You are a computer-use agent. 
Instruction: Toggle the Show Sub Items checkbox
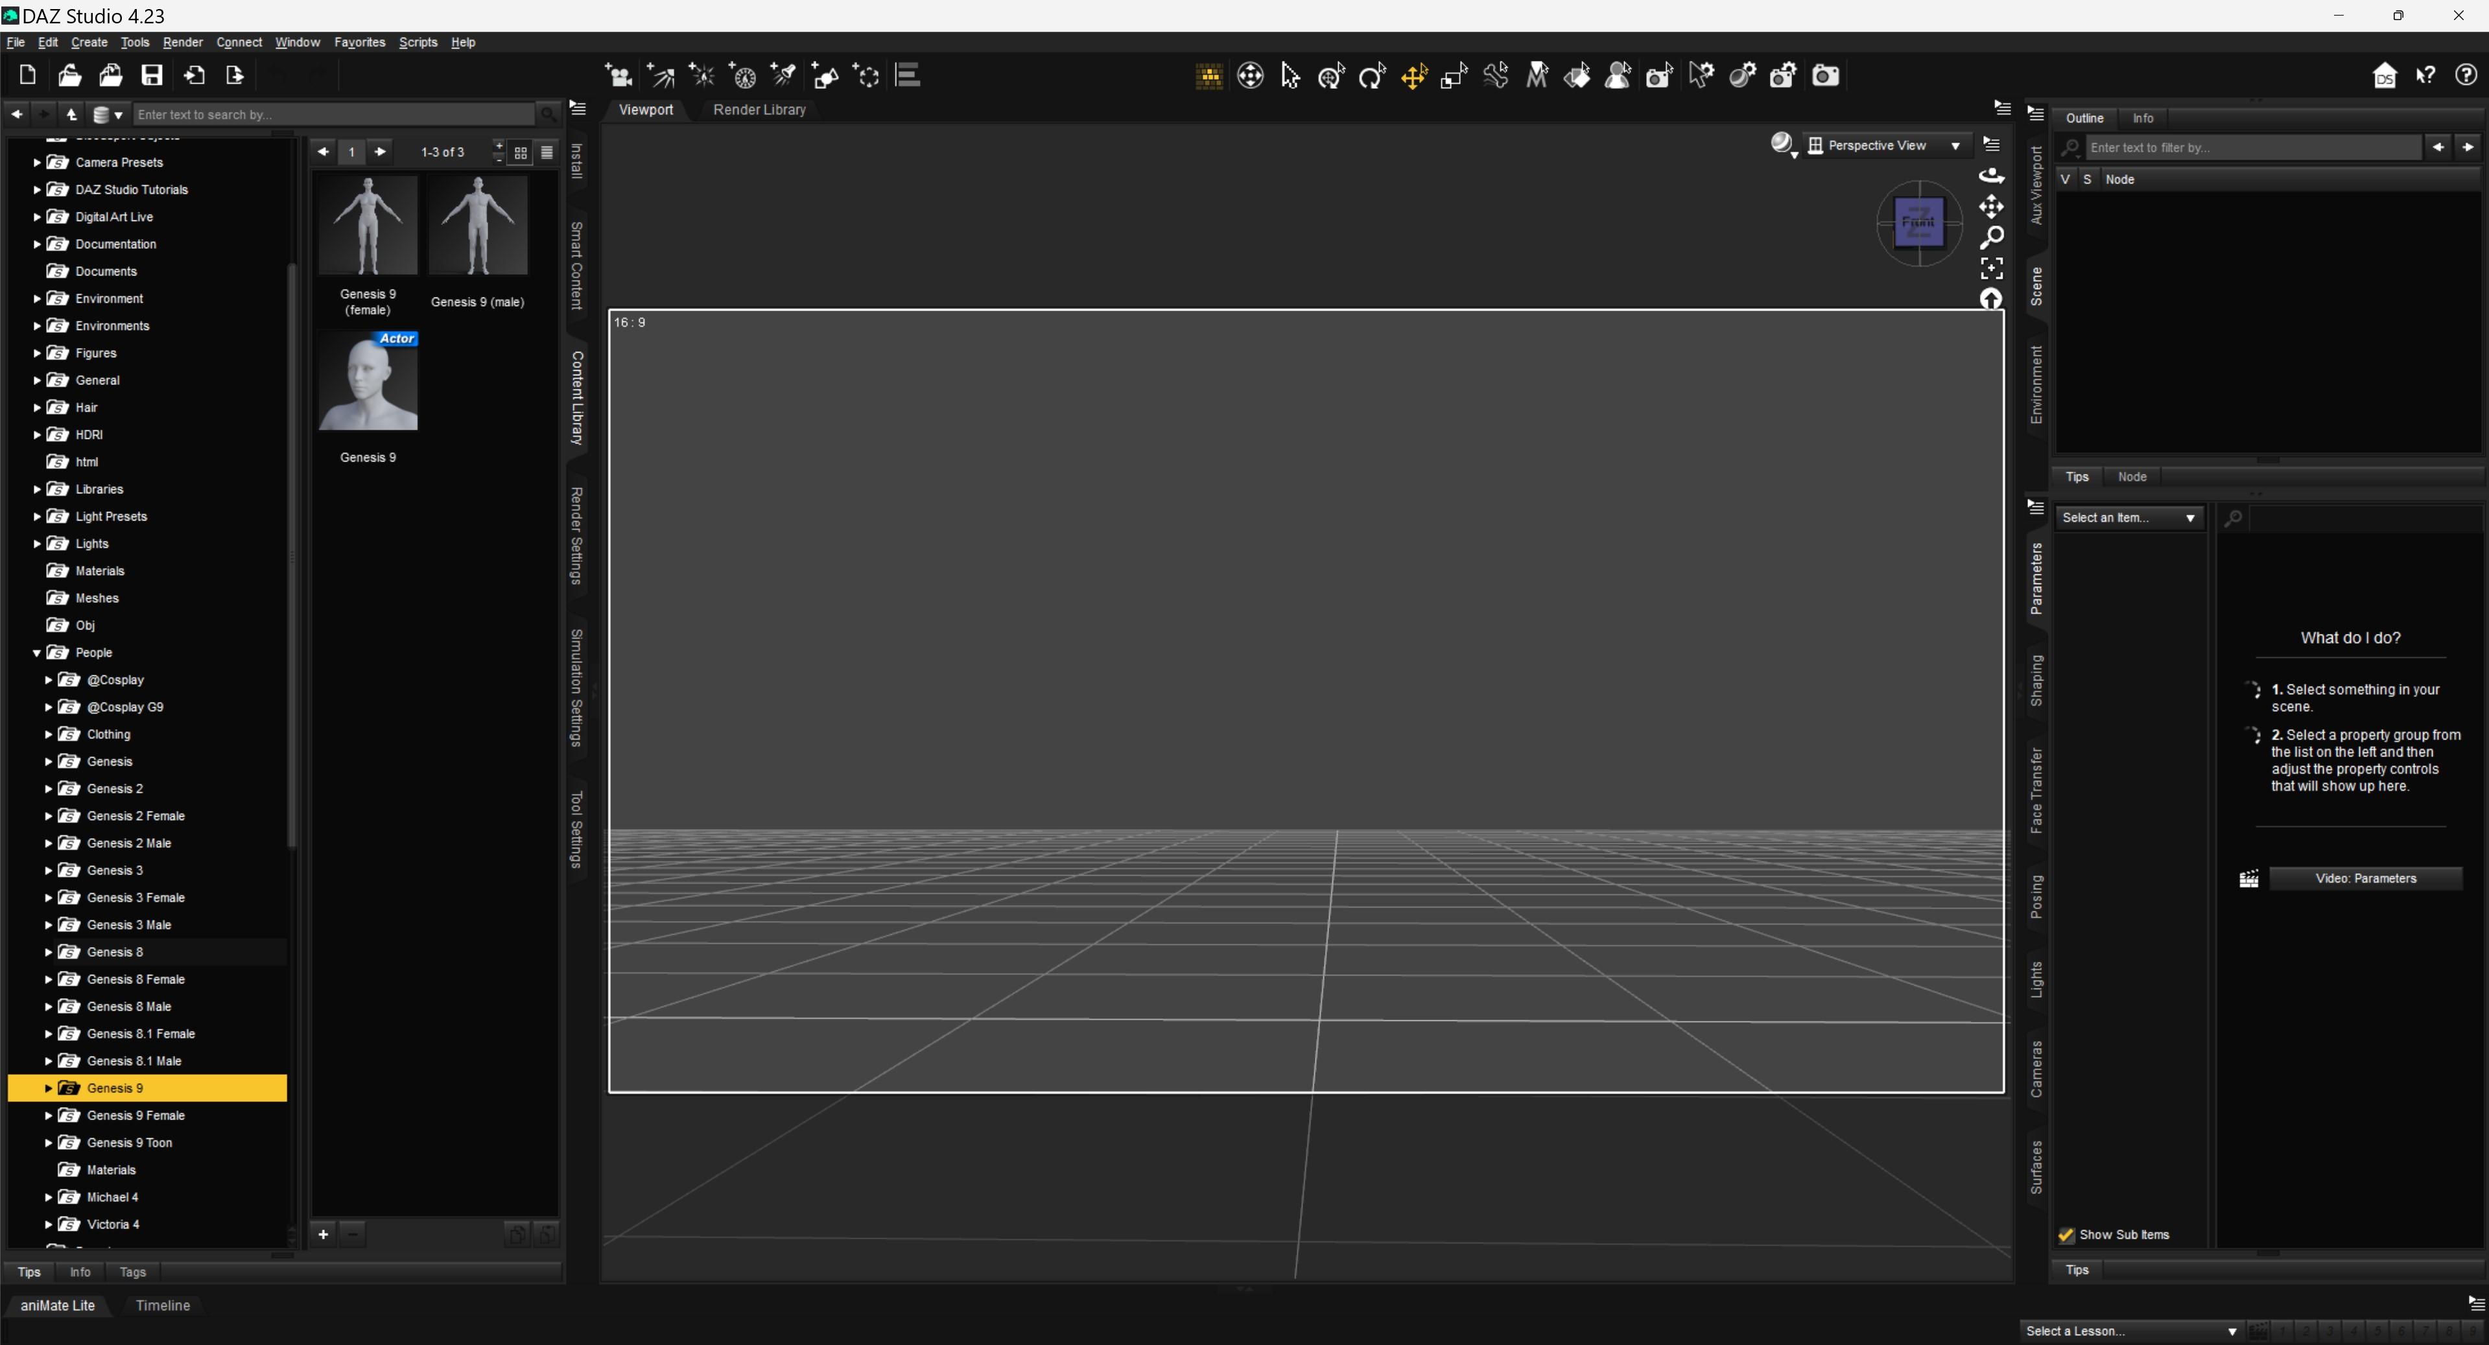(2067, 1235)
